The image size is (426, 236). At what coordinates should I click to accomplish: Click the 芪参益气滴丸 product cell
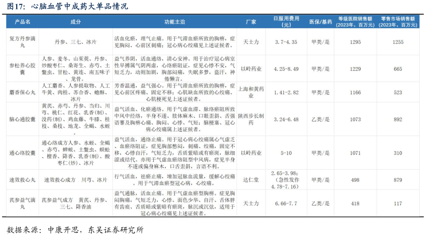pos(23,203)
